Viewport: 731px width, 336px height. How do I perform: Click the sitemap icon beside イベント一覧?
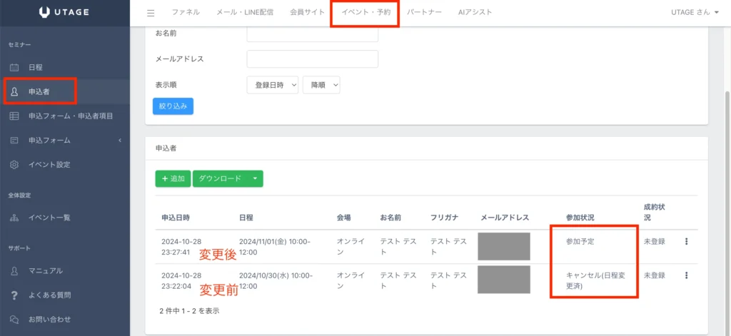[14, 218]
